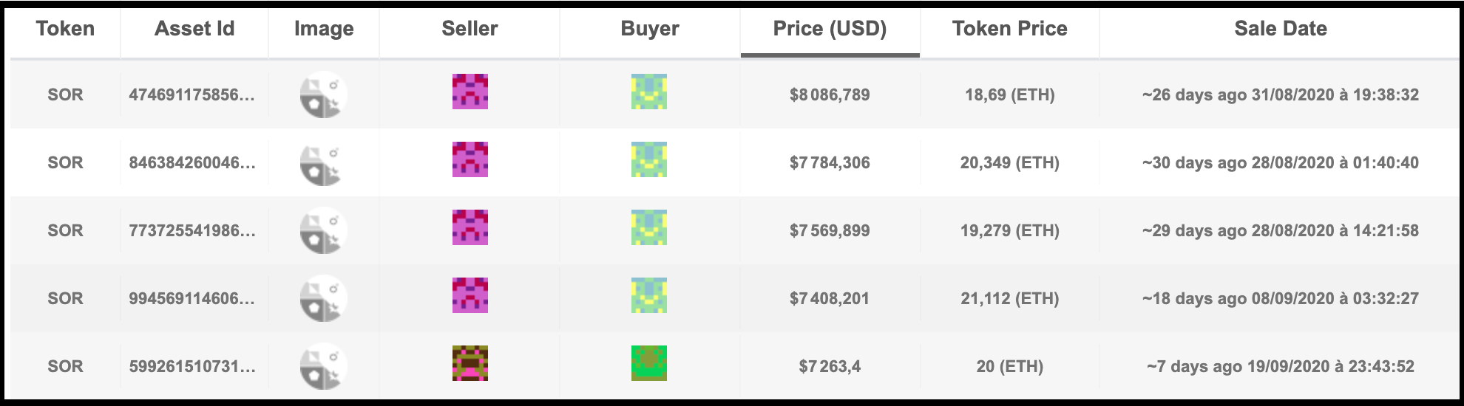This screenshot has height=406, width=1464.
Task: Click the Token Price column header
Action: pos(1009,29)
